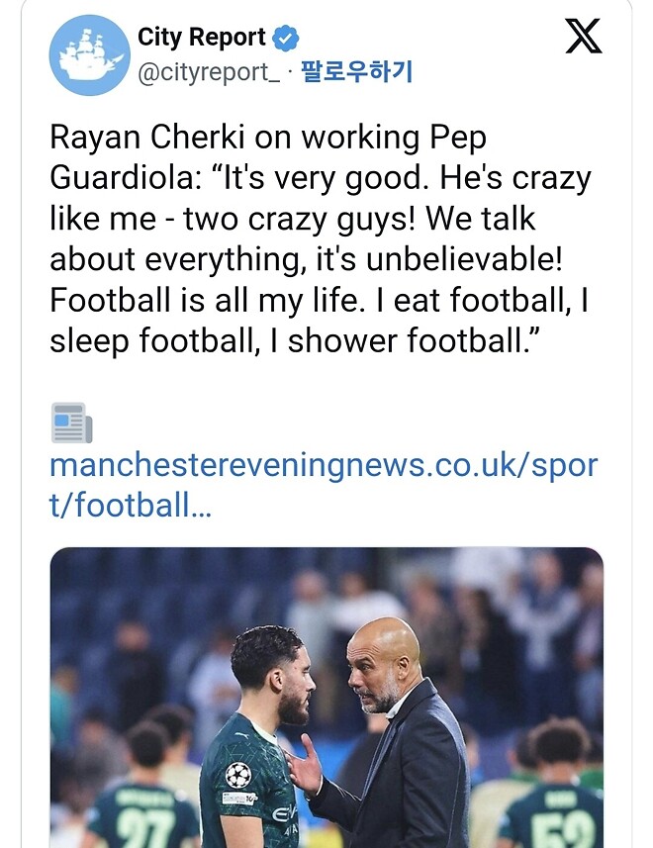The width and height of the screenshot is (653, 848).
Task: Open the @cityreport_ handle
Action: click(x=209, y=72)
